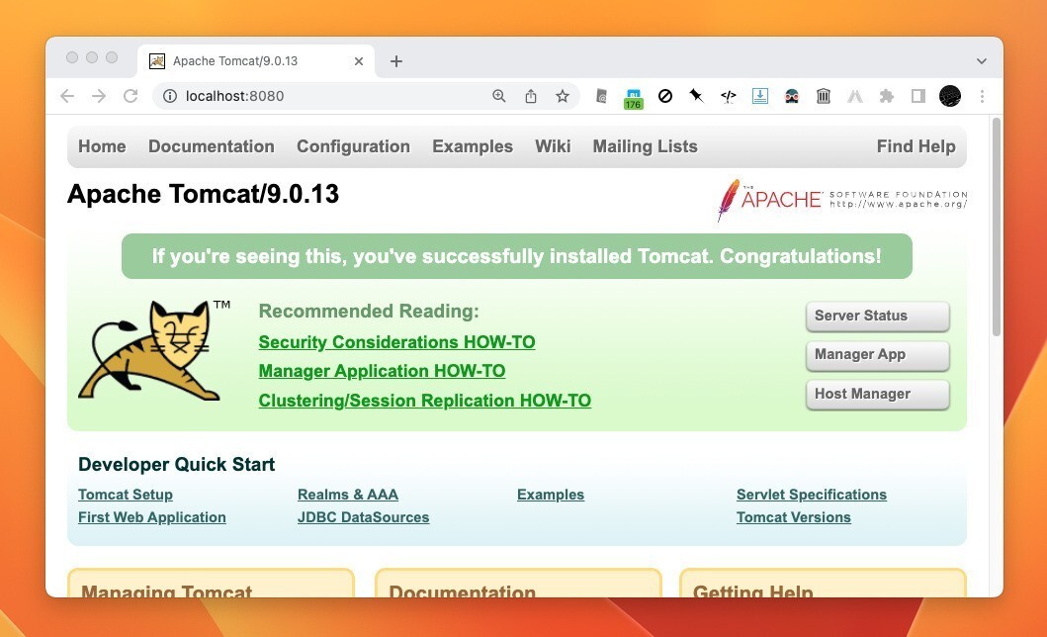Click the browser forward arrow
The image size is (1047, 637).
99,96
